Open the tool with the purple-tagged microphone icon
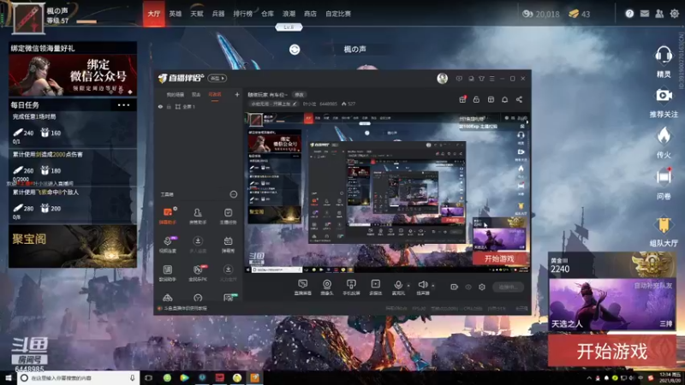The width and height of the screenshot is (685, 385). coord(168,245)
